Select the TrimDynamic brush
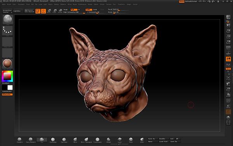 click(x=97, y=140)
